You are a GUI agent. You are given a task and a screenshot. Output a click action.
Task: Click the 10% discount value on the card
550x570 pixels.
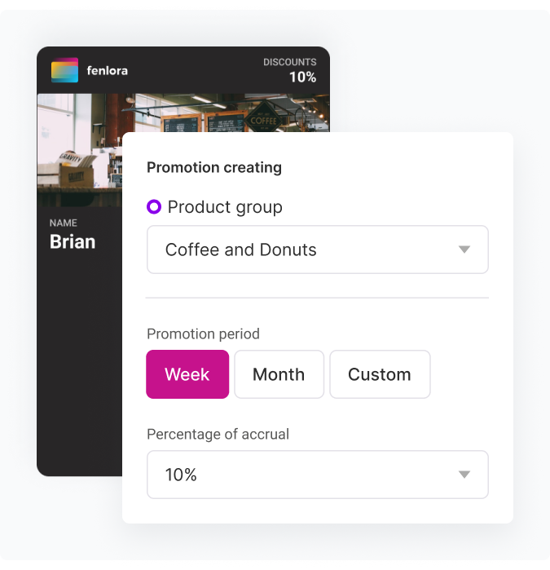[302, 77]
